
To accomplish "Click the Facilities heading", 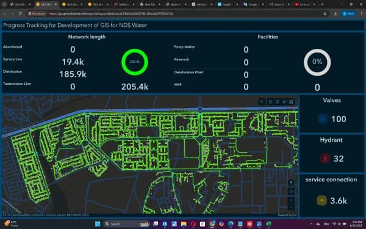I will tap(268, 37).
